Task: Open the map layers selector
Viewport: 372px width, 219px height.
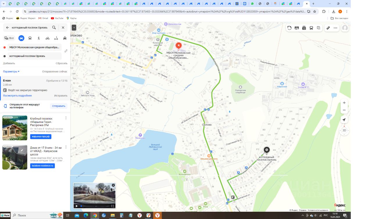Action: [319, 28]
